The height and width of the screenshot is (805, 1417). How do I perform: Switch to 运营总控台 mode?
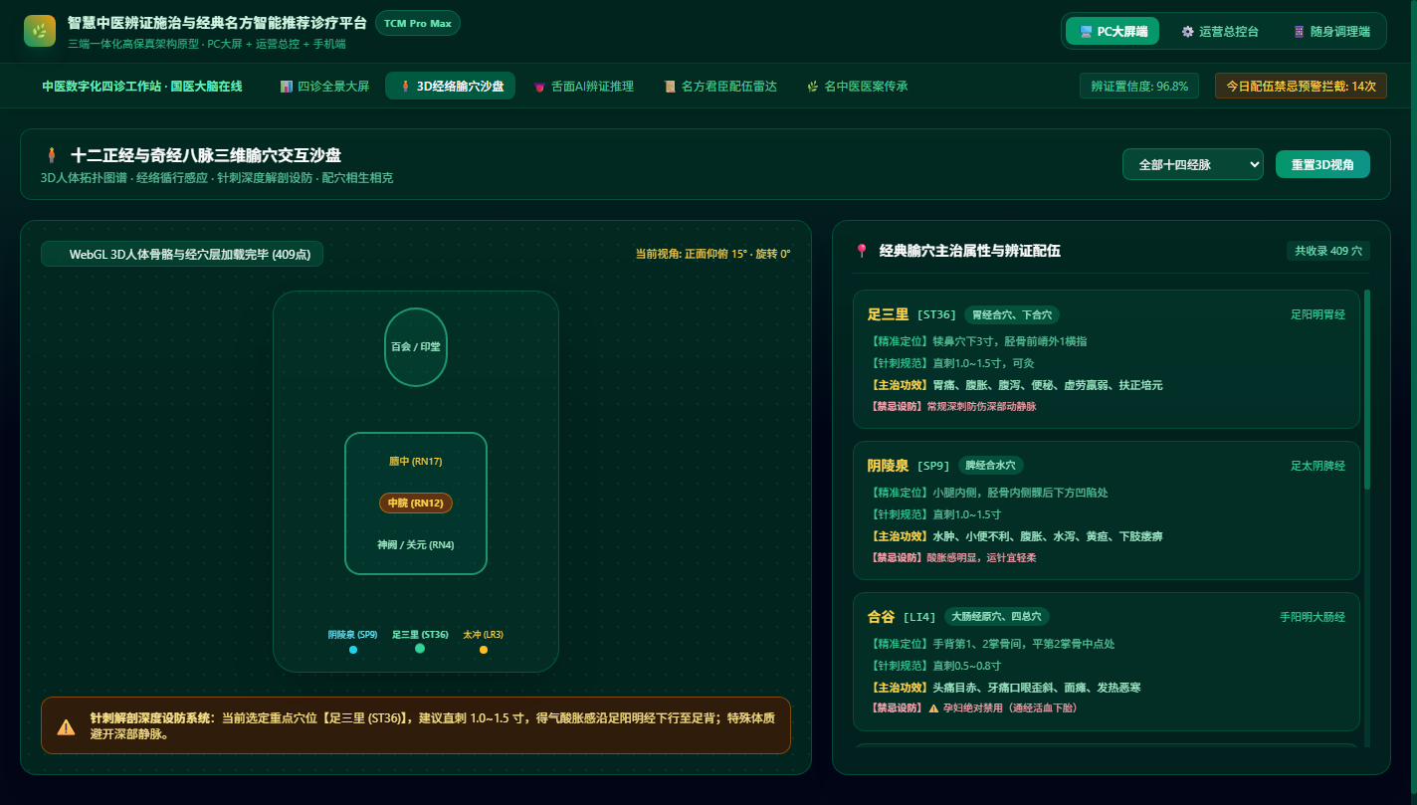pos(1220,31)
